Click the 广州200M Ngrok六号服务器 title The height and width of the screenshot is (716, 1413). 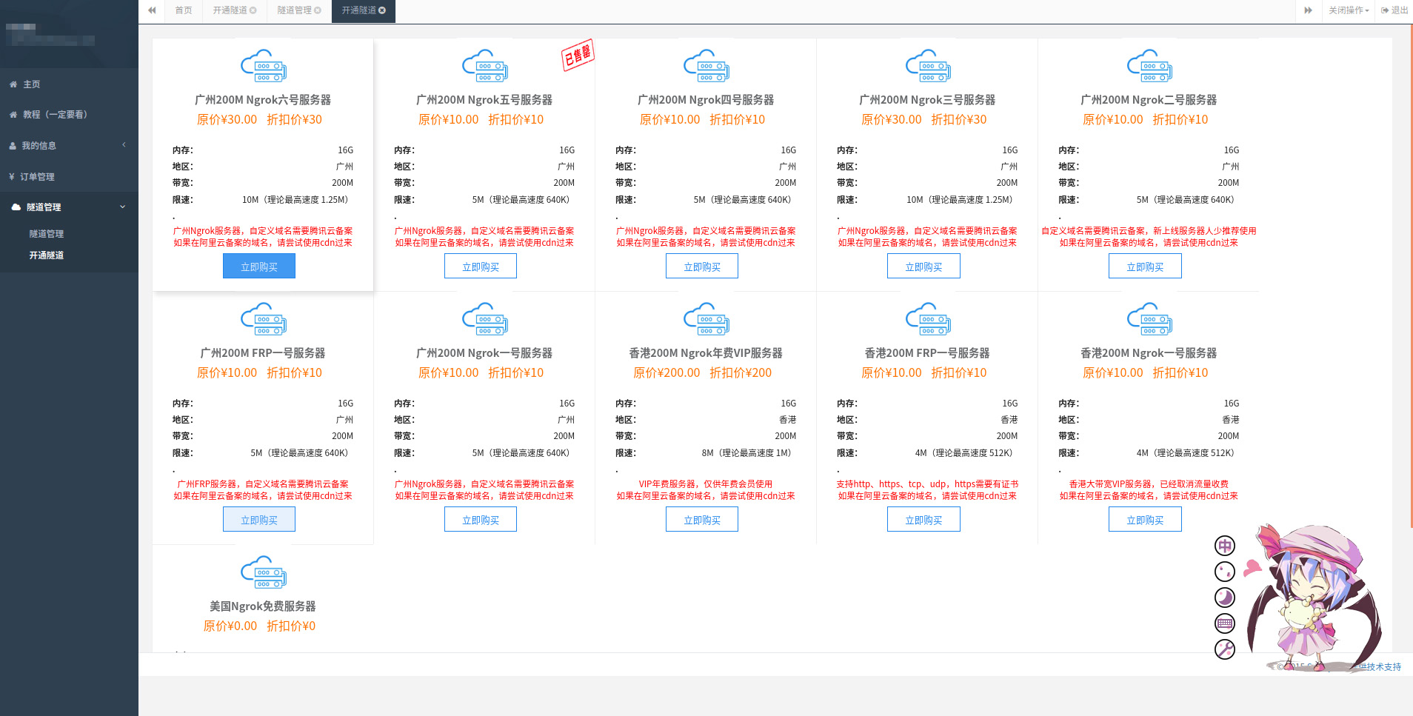click(x=263, y=100)
